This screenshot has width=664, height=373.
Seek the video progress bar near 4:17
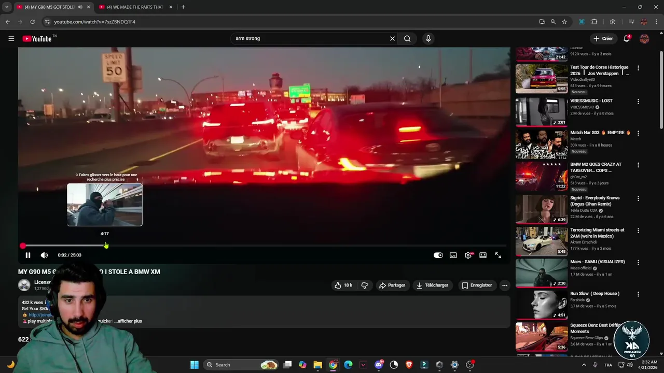(x=105, y=246)
